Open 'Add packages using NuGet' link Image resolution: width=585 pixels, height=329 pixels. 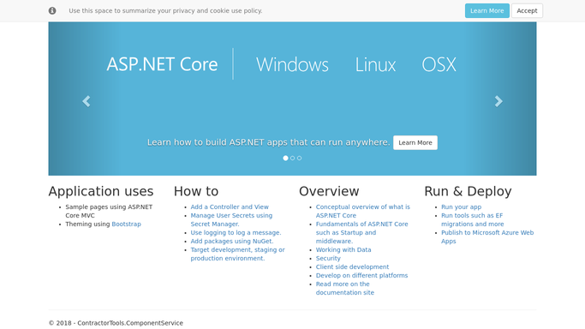(x=232, y=242)
